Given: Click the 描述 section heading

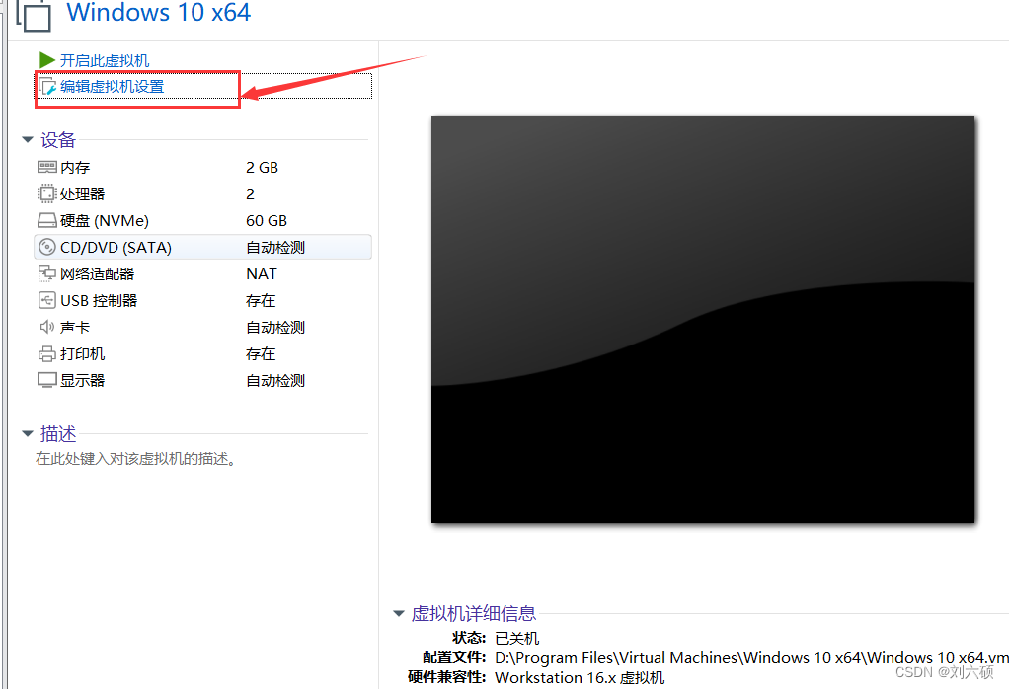Looking at the screenshot, I should point(58,434).
